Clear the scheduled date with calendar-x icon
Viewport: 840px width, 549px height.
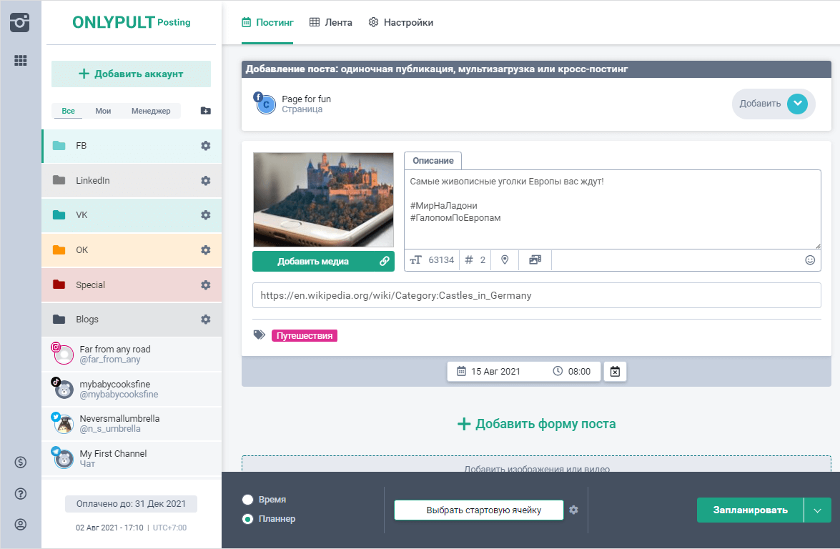(616, 372)
